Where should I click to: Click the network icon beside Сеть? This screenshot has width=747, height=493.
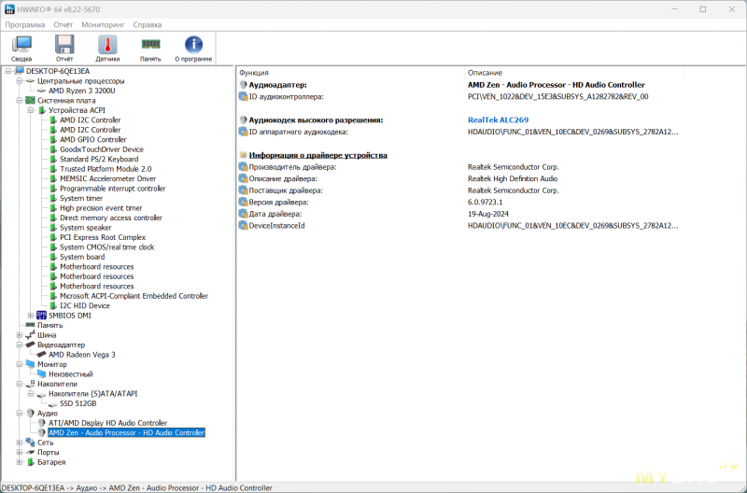click(x=30, y=443)
